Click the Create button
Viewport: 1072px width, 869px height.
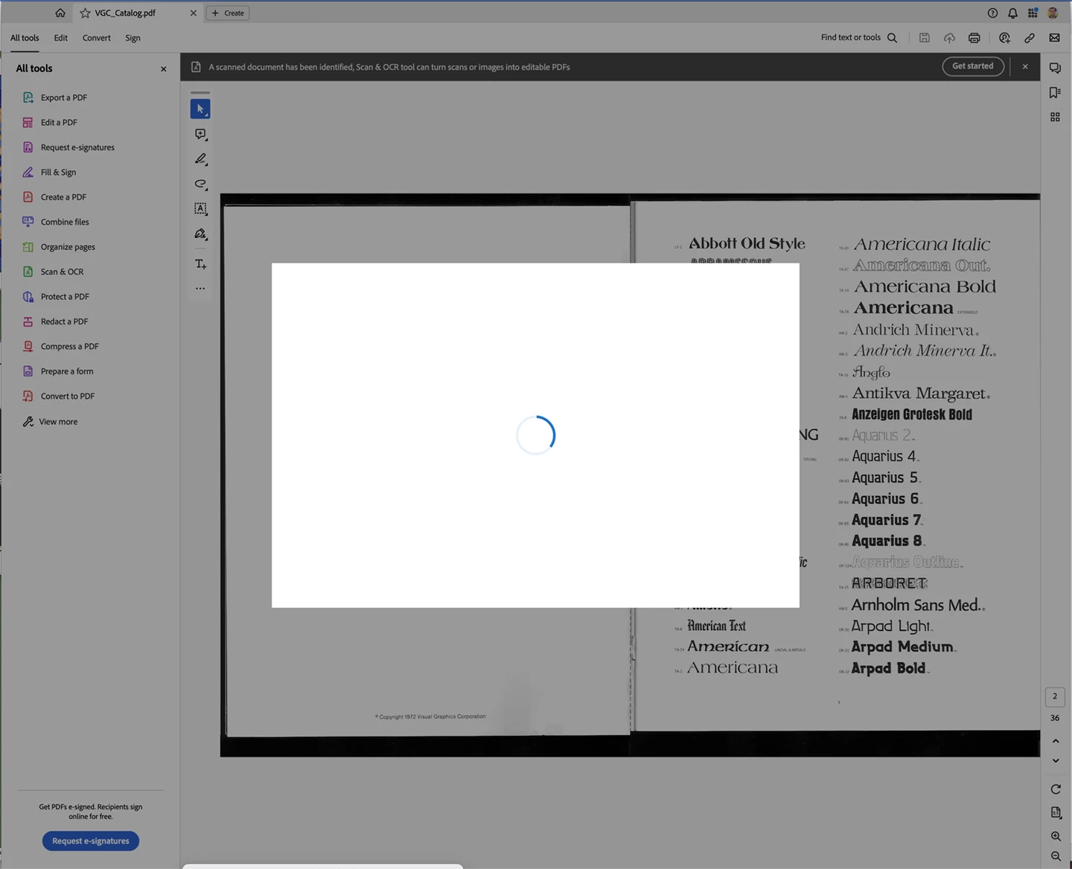(228, 13)
